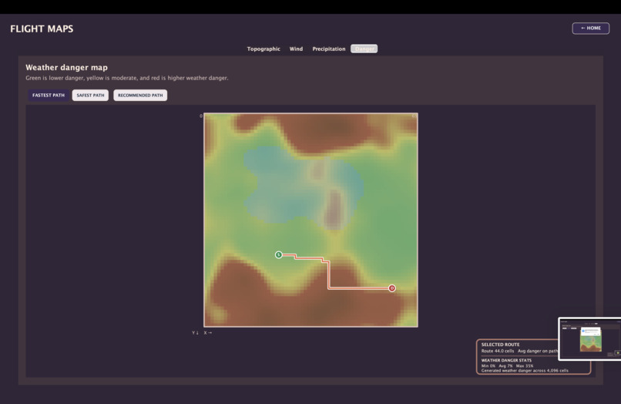Click the Weather danger map heading
This screenshot has height=404, width=621.
point(66,67)
